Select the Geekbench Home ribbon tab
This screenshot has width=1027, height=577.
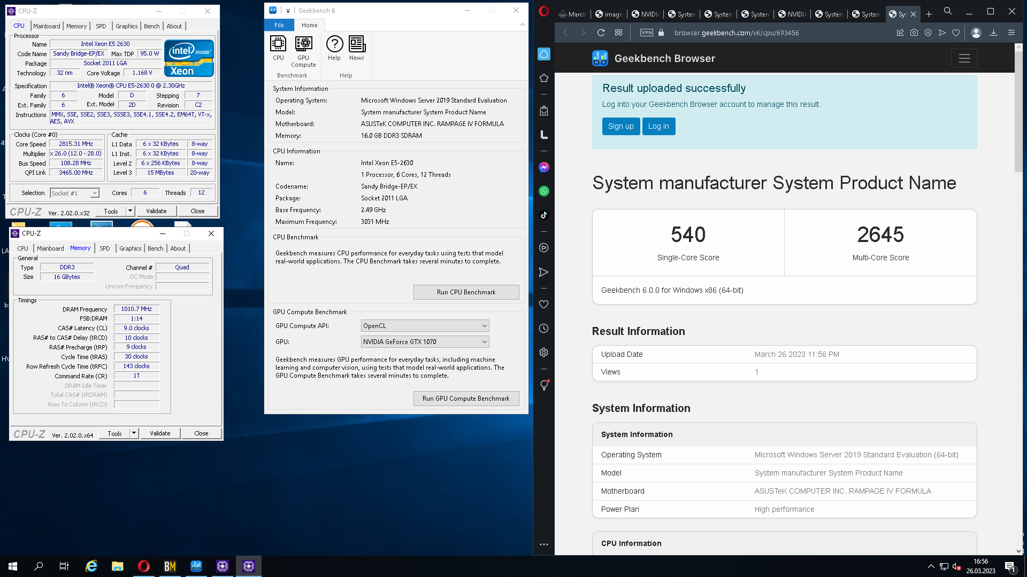310,25
